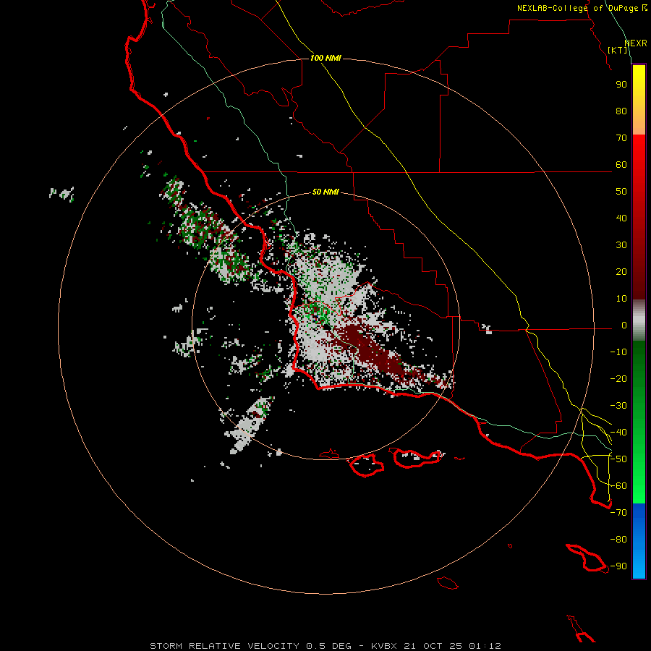Click the -60 value on the velocity scale
The height and width of the screenshot is (651, 651).
pos(618,486)
